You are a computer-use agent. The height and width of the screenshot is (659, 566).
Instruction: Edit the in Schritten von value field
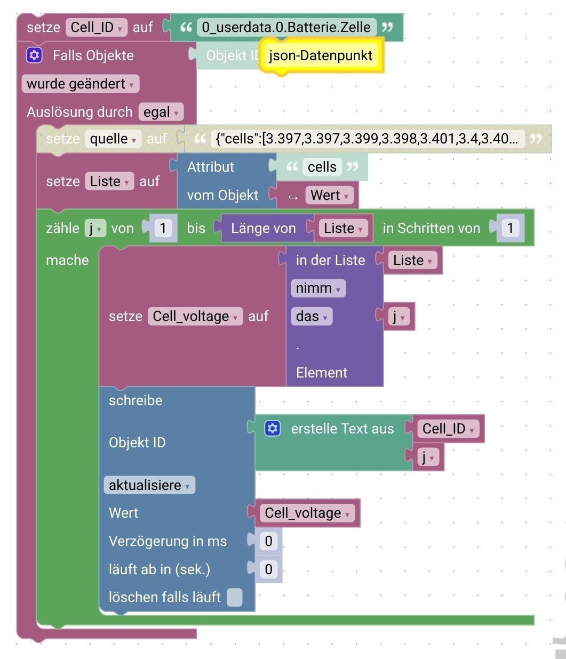[x=511, y=228]
